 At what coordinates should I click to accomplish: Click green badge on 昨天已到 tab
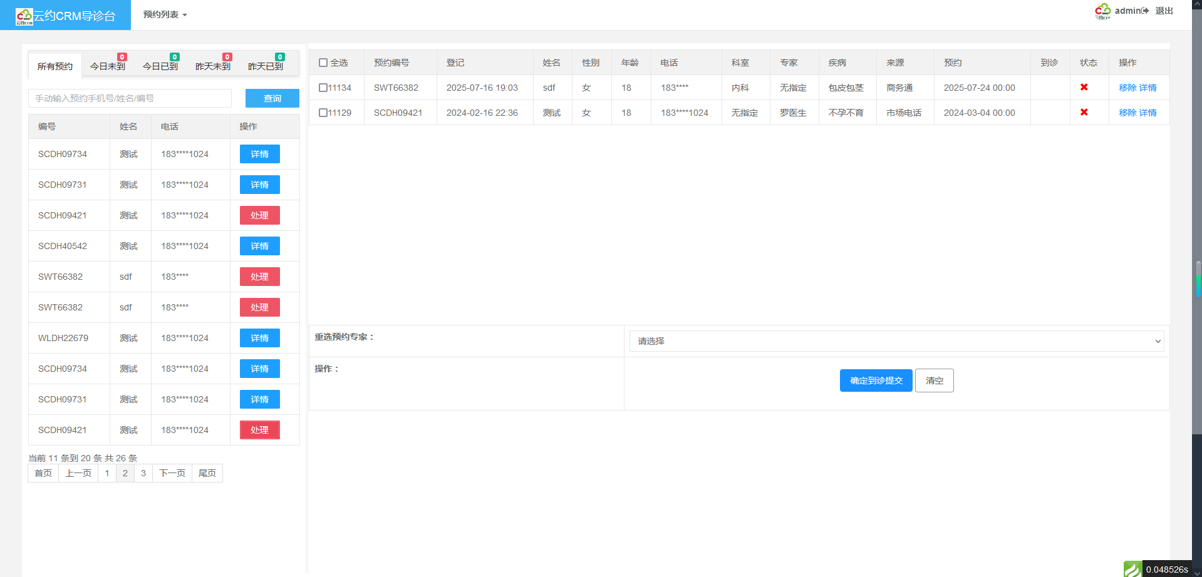(280, 57)
